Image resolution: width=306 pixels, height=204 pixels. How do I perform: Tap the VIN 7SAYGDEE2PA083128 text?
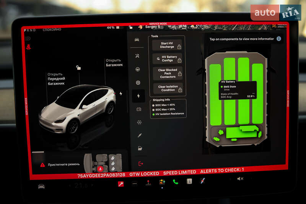click(x=101, y=175)
